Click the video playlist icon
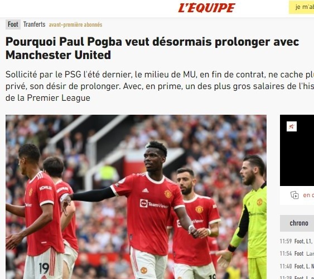The width and height of the screenshot is (314, 279). click(x=294, y=195)
